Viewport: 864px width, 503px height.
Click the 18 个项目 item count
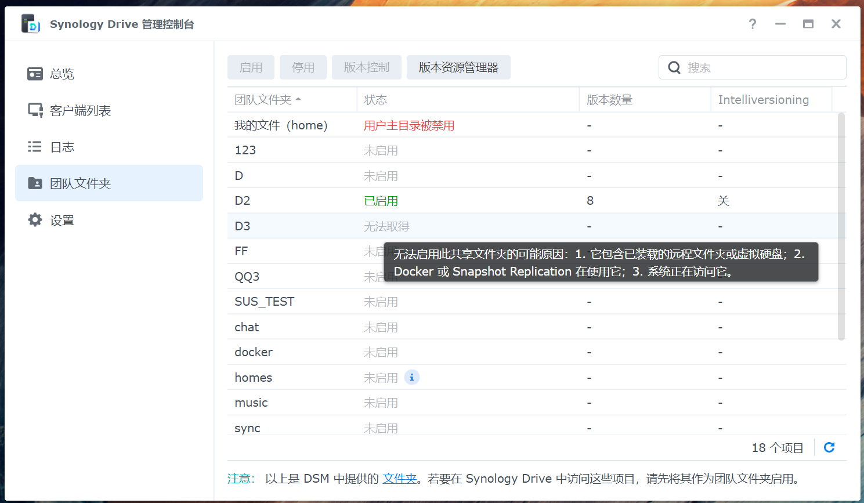[778, 447]
